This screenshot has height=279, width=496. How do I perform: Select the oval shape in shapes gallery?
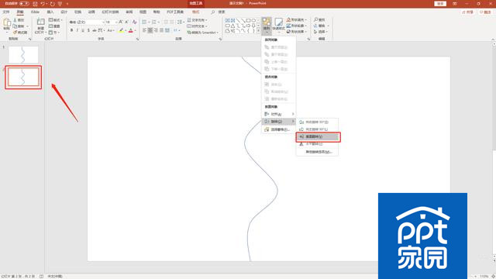253,21
